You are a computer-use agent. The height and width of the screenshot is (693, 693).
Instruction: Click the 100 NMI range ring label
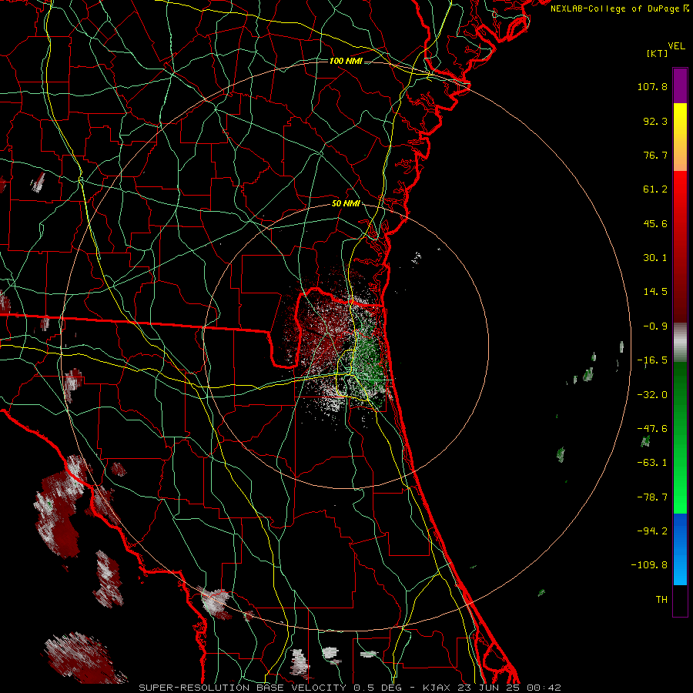346,61
